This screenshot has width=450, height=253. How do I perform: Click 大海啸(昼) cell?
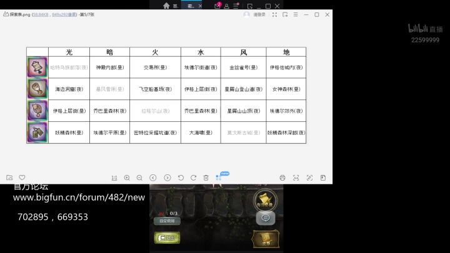pos(201,132)
